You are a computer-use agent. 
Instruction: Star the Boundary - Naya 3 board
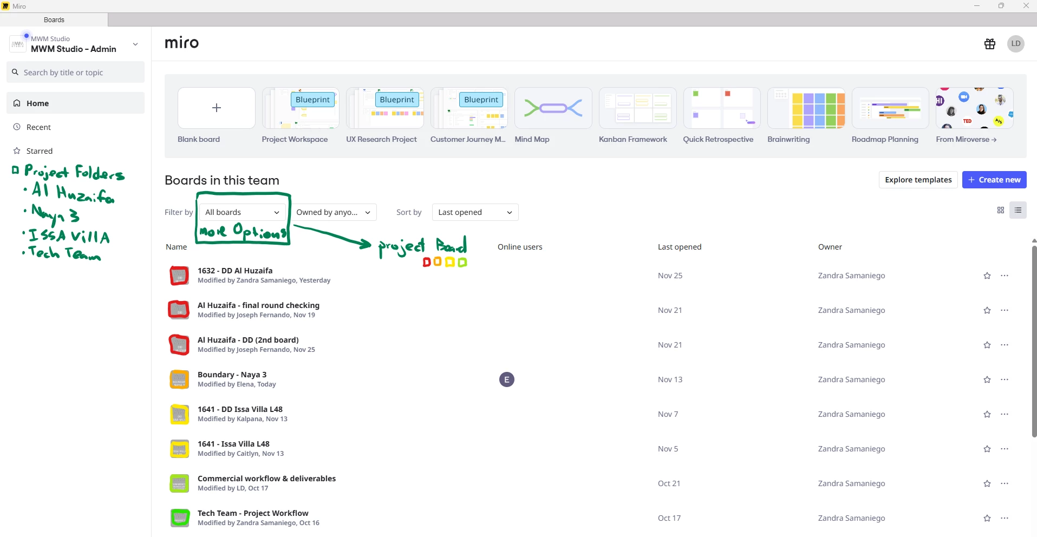coord(987,379)
